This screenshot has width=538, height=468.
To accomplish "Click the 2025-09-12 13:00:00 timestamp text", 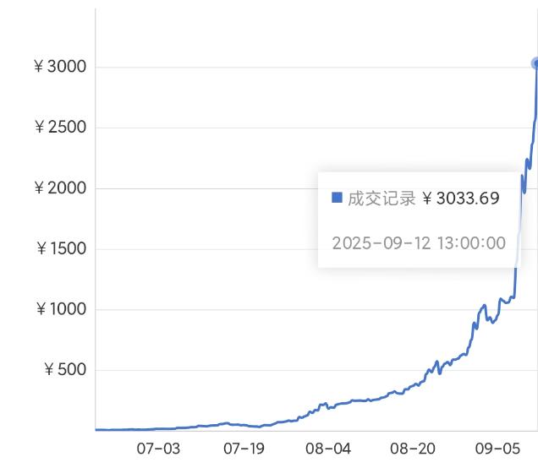I will pos(419,243).
